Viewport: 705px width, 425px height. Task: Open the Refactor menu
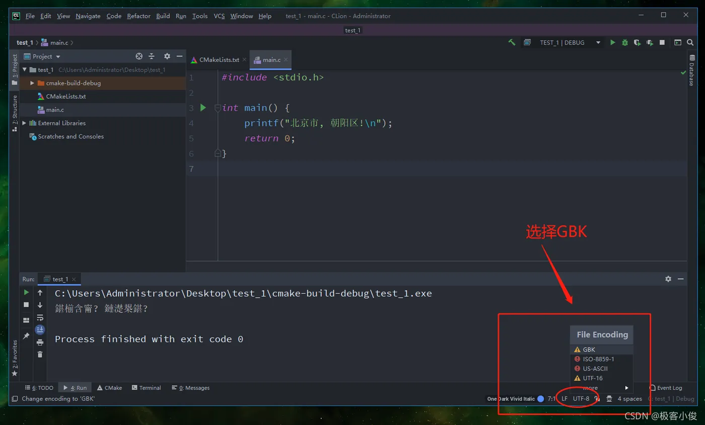138,16
